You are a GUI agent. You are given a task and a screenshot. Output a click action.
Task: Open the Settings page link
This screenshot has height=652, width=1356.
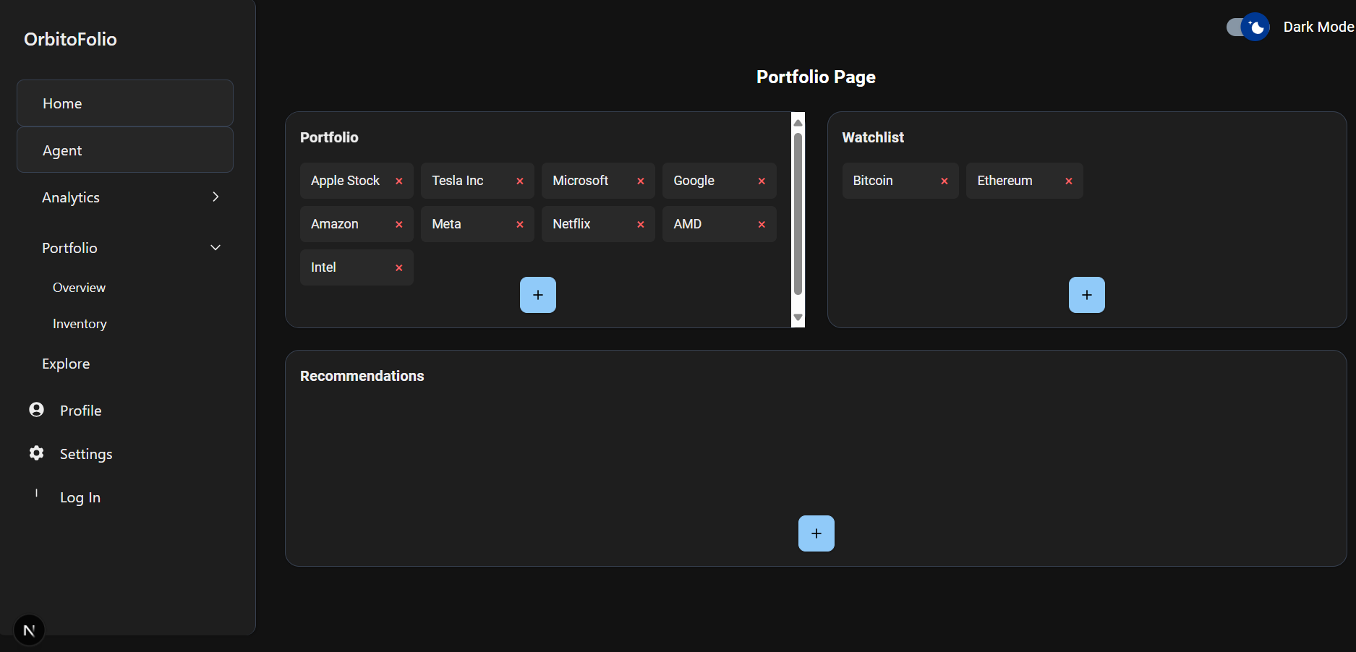86,454
